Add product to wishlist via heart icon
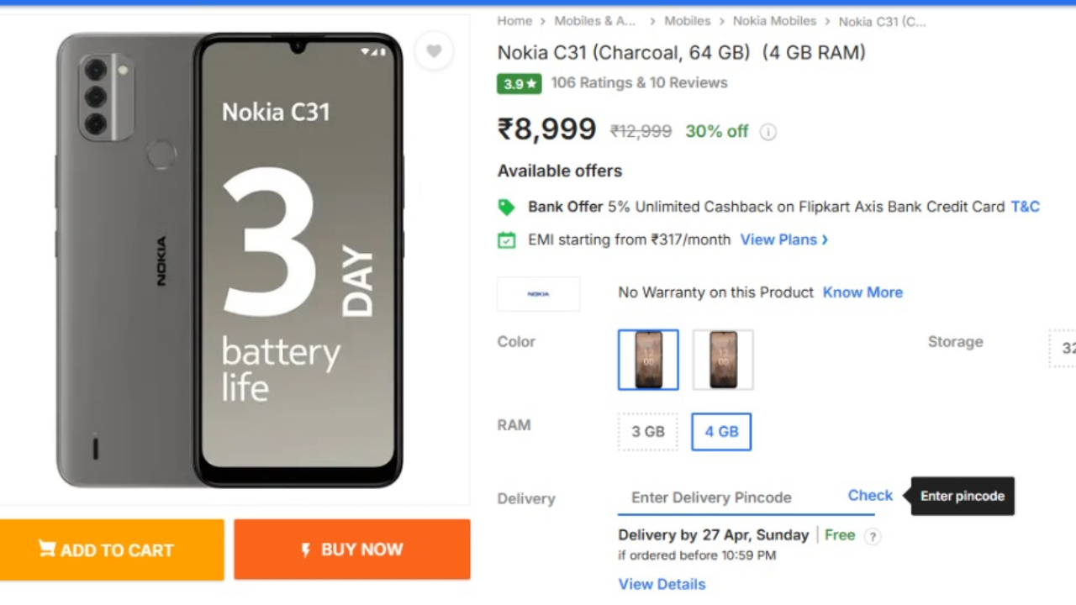The width and height of the screenshot is (1076, 605). click(x=434, y=51)
